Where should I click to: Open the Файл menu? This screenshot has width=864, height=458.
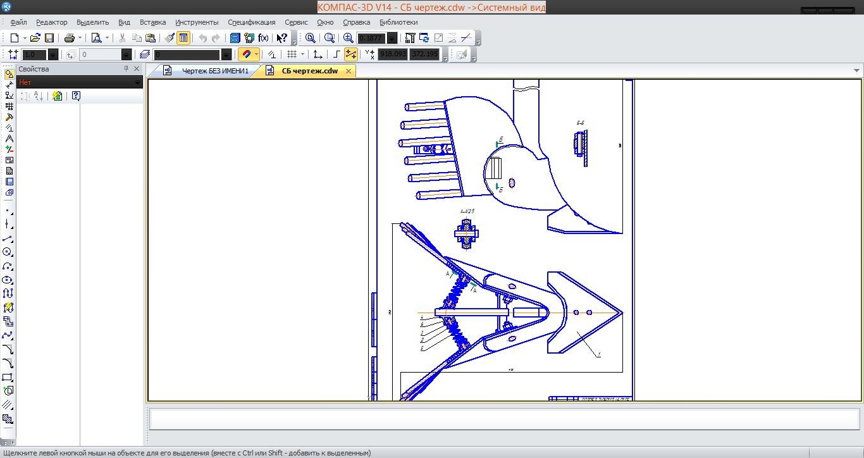[x=18, y=22]
